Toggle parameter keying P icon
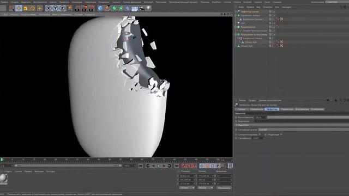The height and width of the screenshot is (196, 349). pos(218,166)
